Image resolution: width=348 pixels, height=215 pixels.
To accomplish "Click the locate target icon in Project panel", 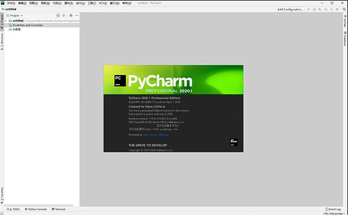I will 58,15.
